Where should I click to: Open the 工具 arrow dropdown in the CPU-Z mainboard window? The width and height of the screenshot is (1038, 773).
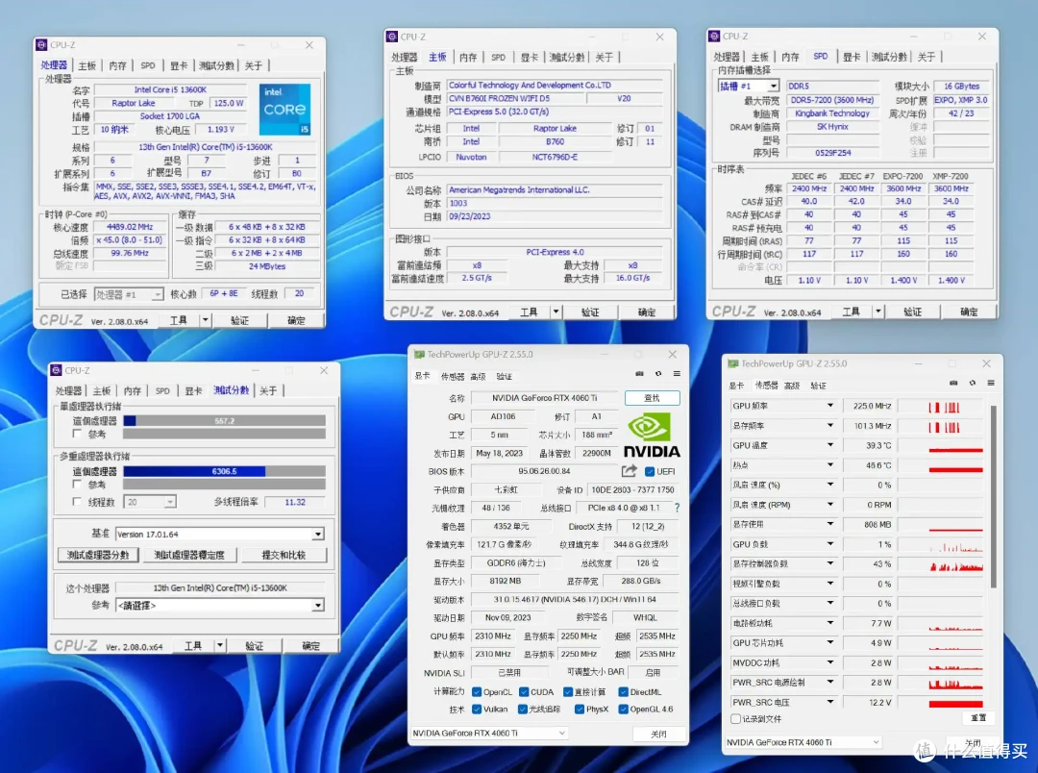556,312
